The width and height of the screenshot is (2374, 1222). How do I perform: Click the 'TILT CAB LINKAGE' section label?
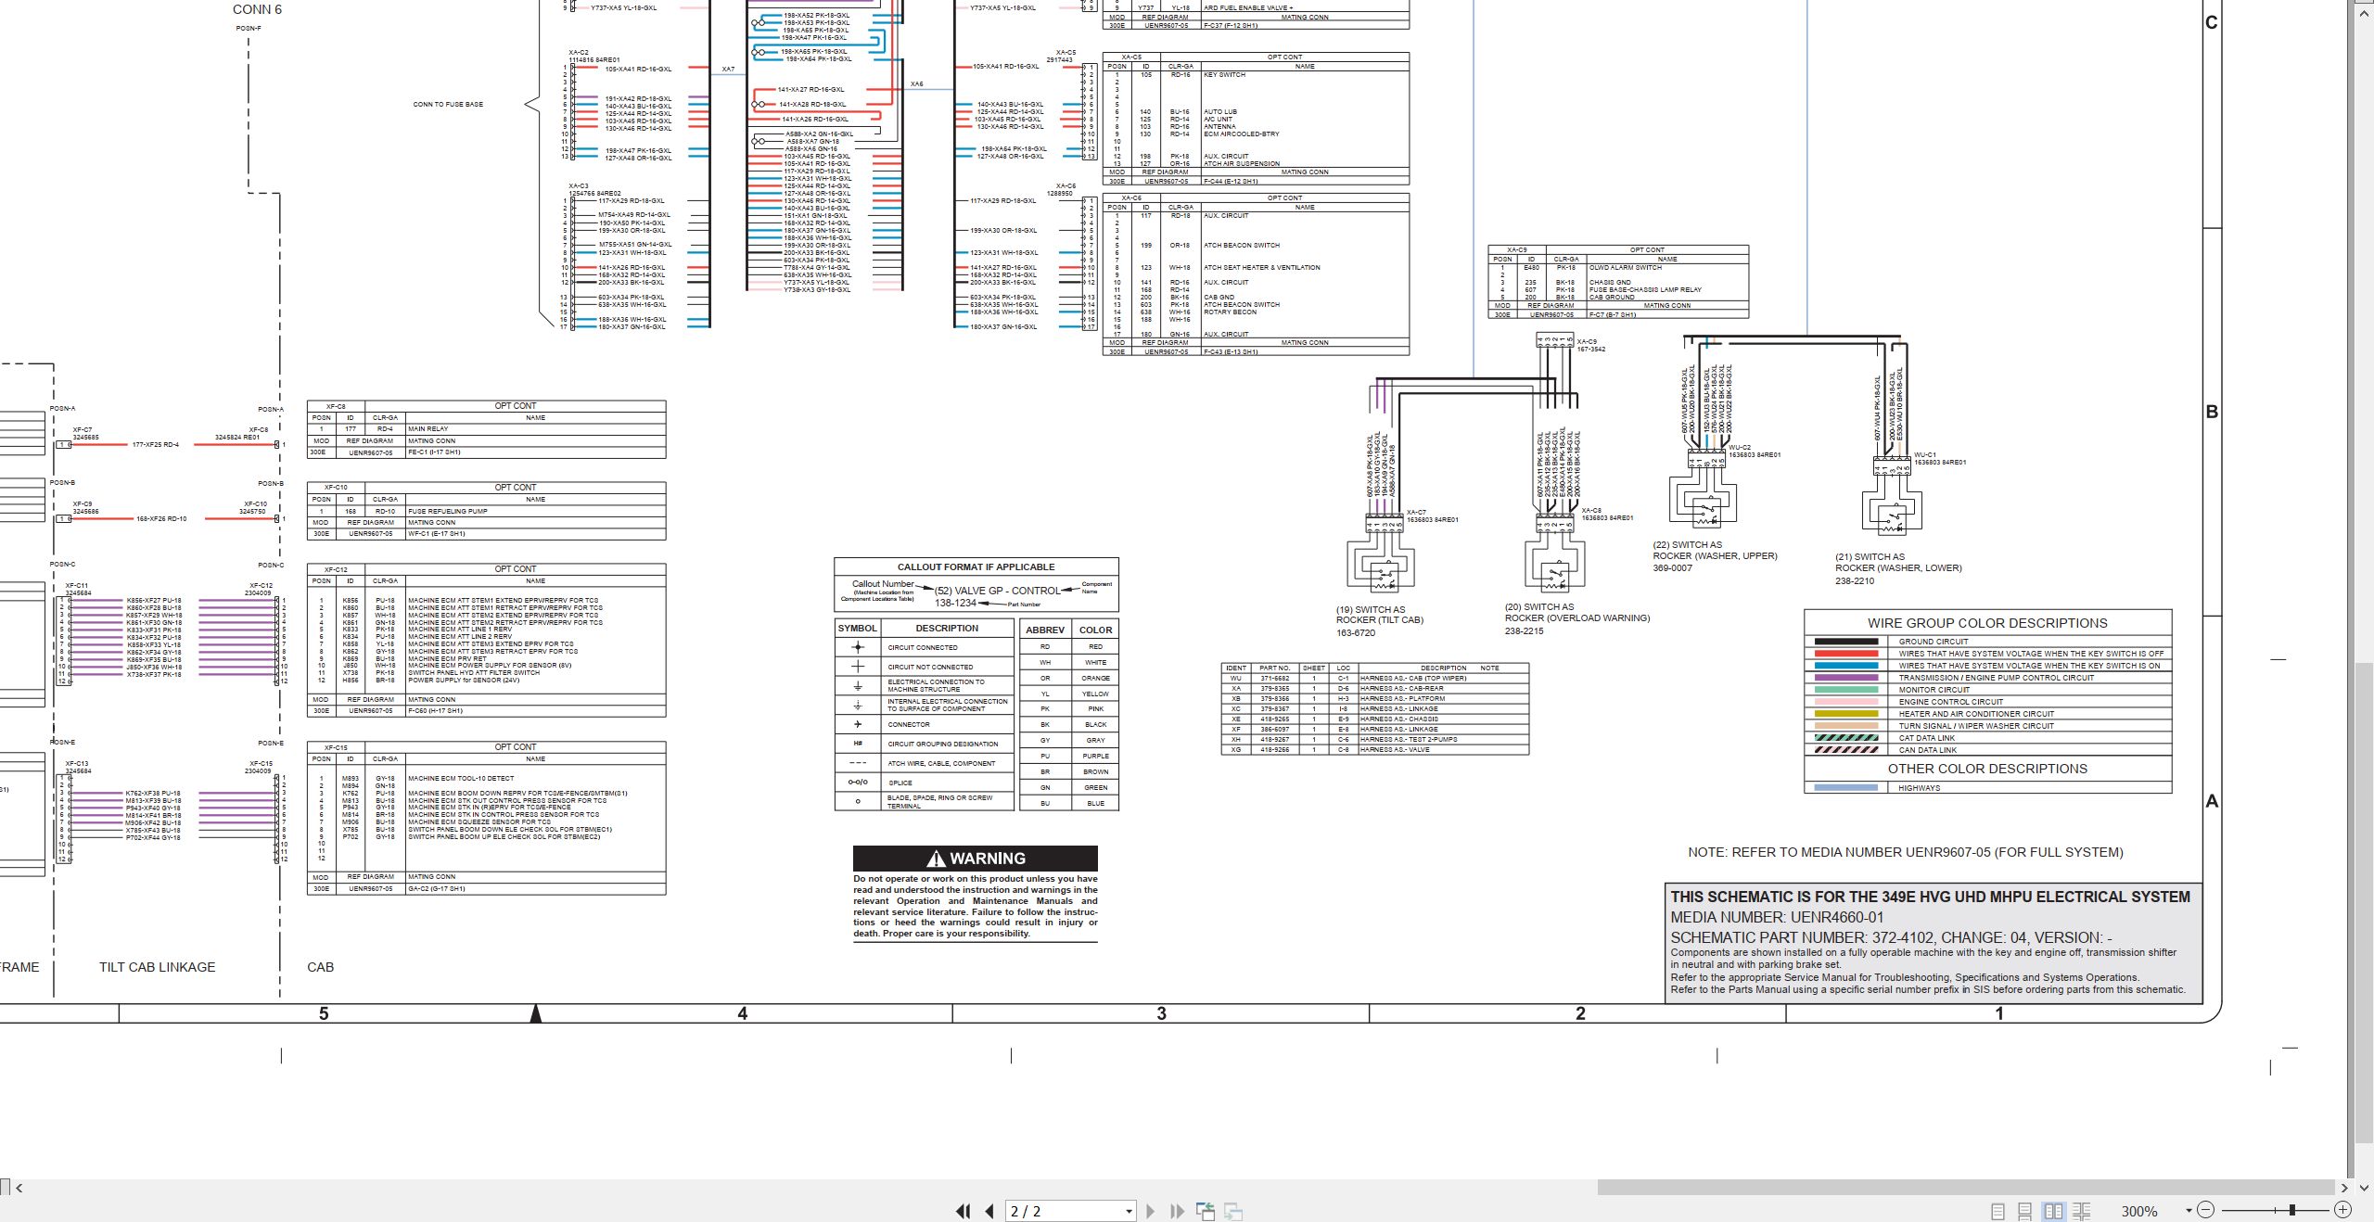pyautogui.click(x=157, y=967)
